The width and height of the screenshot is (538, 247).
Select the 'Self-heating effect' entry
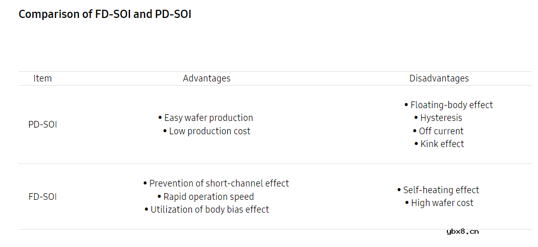441,190
